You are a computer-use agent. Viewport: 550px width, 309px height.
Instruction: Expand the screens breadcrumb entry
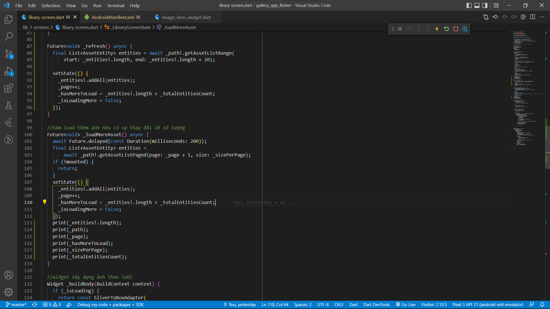coord(41,27)
